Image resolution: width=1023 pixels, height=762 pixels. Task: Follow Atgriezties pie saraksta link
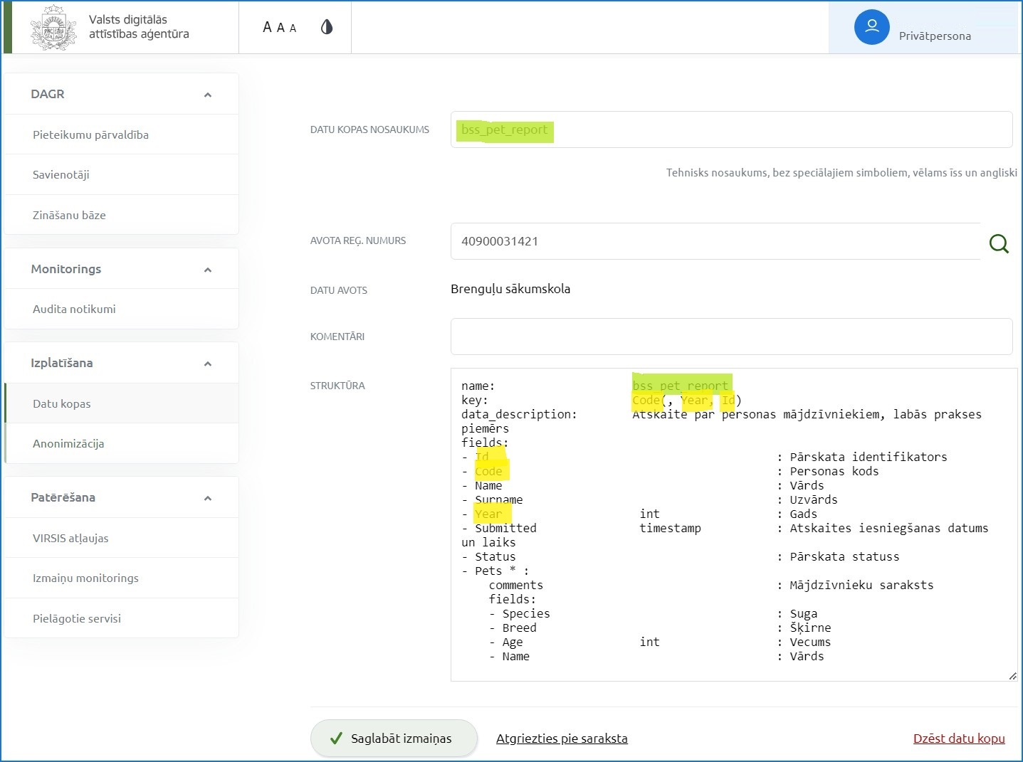(x=562, y=739)
